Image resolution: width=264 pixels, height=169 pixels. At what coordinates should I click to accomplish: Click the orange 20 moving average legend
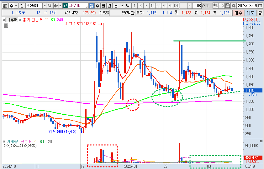46,20
